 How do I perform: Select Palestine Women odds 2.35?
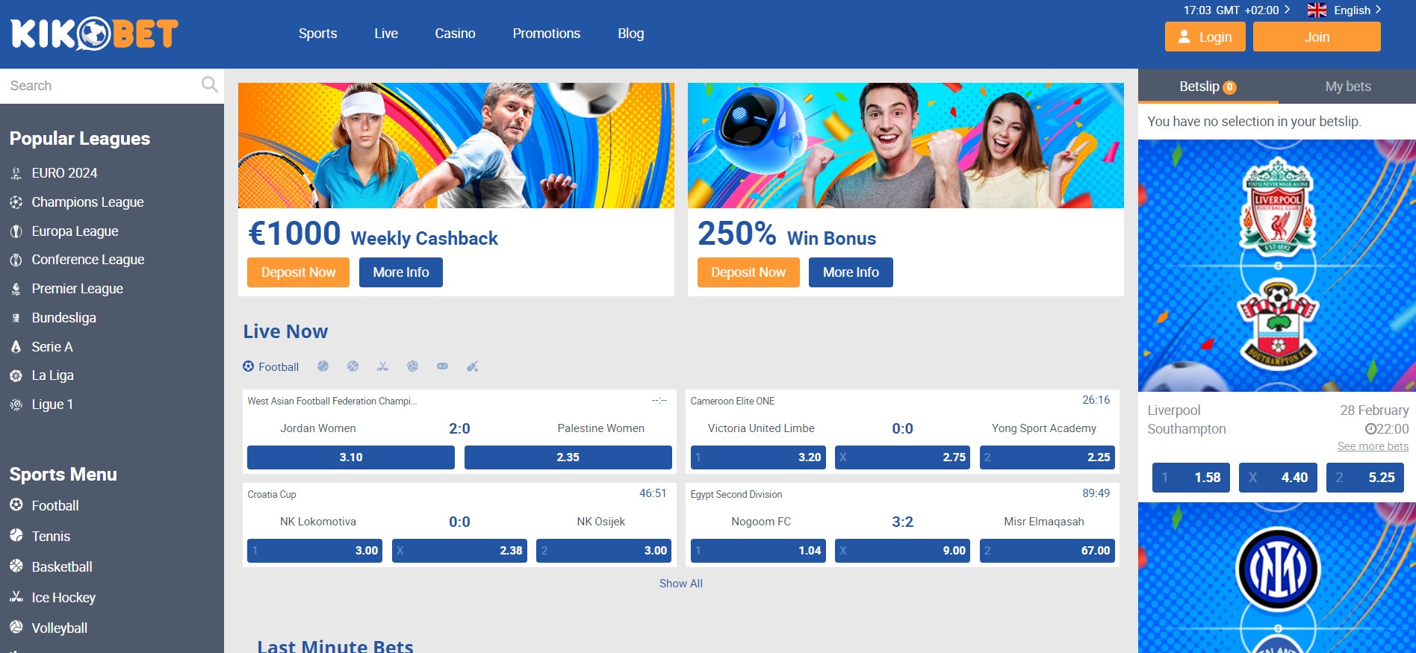click(x=568, y=457)
